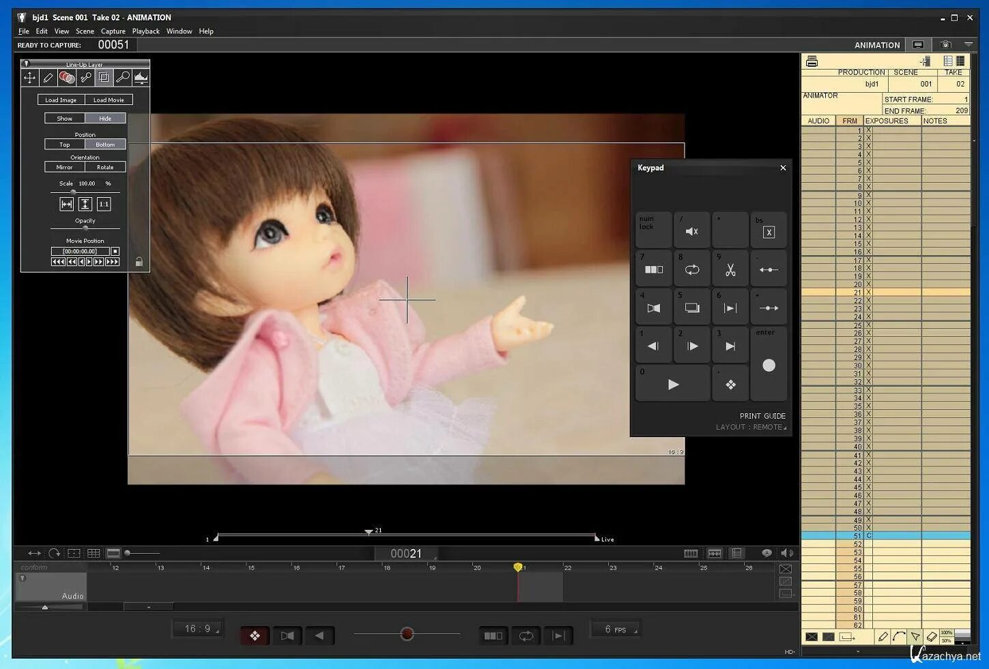Fit line-up layer to width

pyautogui.click(x=66, y=204)
